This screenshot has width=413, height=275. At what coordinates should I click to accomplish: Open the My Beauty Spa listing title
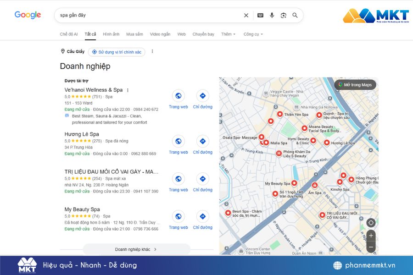82,209
